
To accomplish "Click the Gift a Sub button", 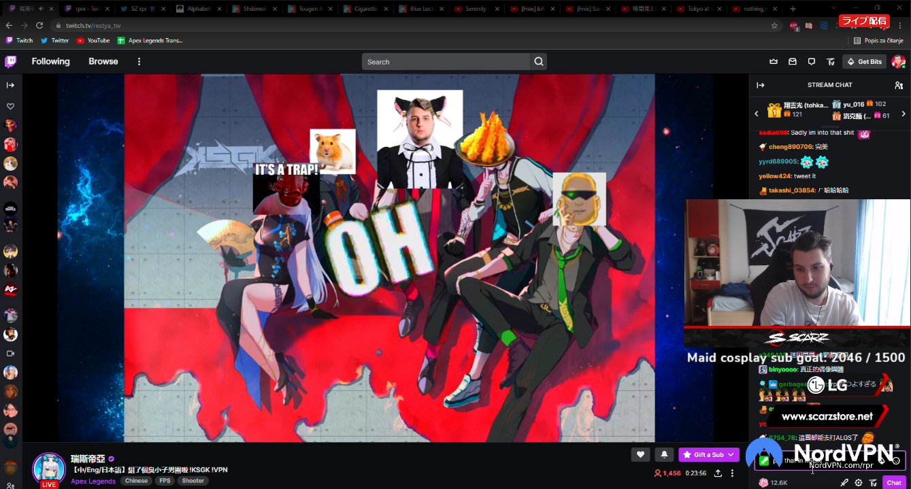I will pos(709,454).
